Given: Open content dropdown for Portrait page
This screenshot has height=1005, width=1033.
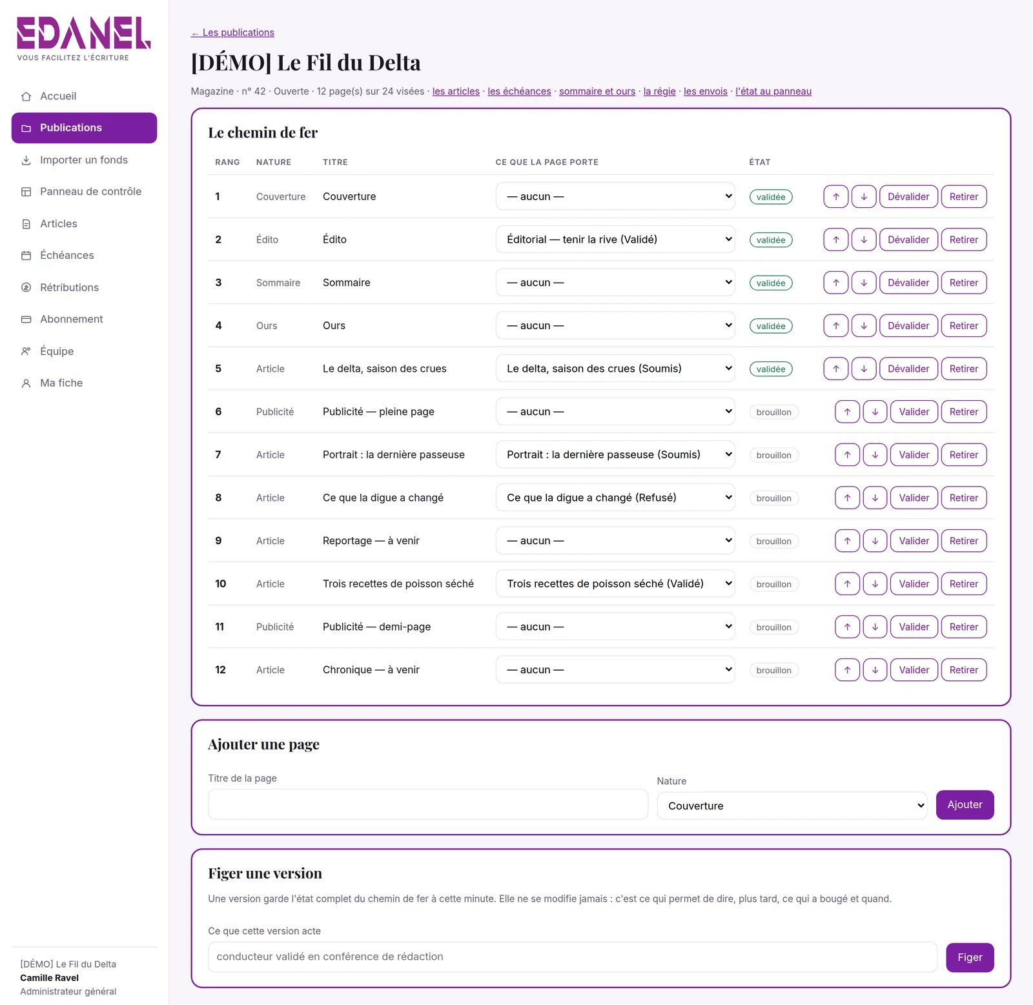Looking at the screenshot, I should pyautogui.click(x=615, y=454).
